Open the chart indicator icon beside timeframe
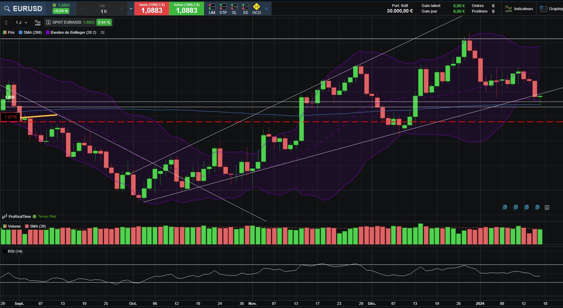 click(x=38, y=23)
